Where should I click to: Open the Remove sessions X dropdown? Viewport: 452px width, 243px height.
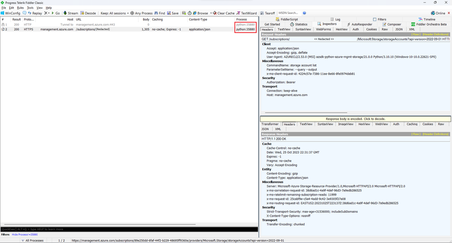(x=47, y=13)
